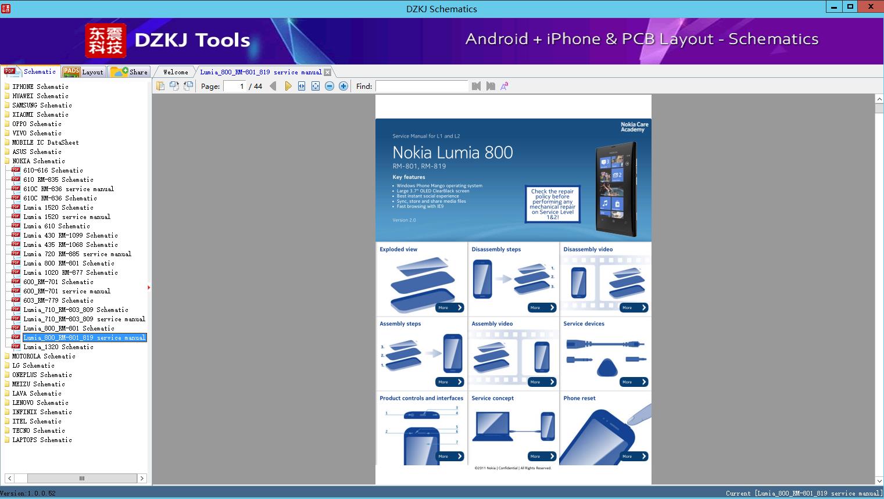
Task: Open 610 RM-835 Schematic file
Action: (58, 180)
